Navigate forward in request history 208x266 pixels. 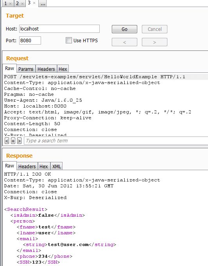click(154, 42)
